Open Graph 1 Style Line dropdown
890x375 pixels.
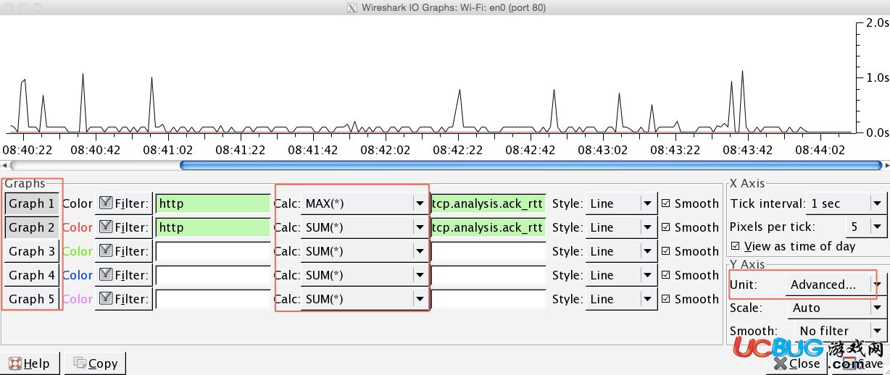(621, 203)
